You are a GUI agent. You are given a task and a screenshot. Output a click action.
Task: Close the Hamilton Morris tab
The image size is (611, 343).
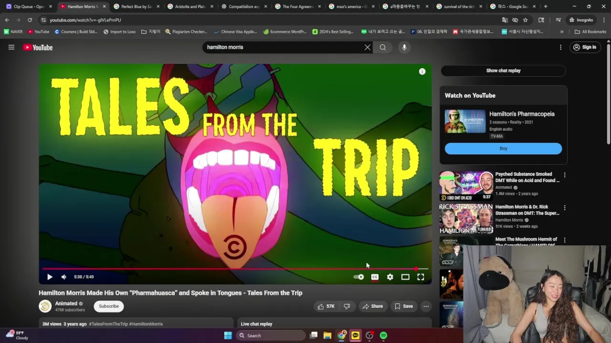click(x=104, y=7)
